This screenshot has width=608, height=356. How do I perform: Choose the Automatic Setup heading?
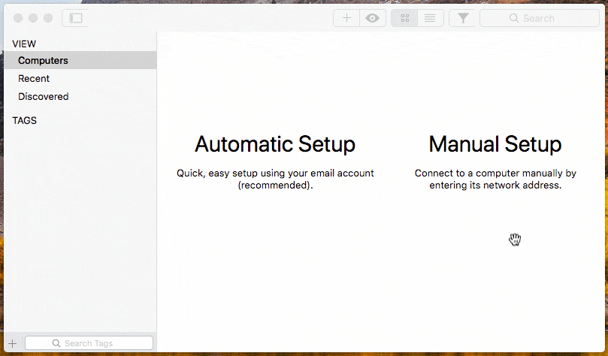coord(275,144)
